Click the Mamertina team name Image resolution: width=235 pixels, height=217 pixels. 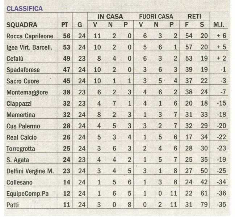point(21,115)
